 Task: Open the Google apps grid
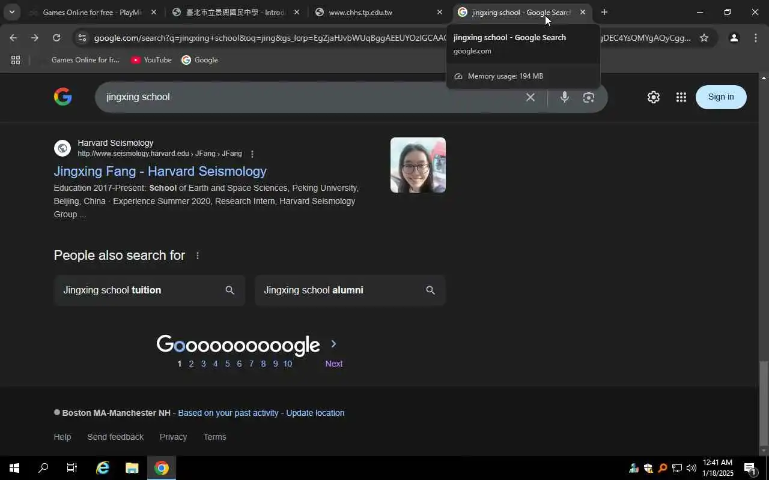coord(681,97)
